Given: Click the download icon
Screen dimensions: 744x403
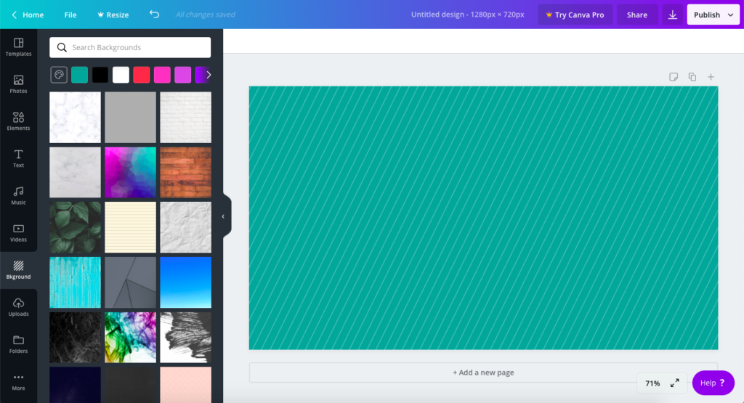Looking at the screenshot, I should coord(672,15).
